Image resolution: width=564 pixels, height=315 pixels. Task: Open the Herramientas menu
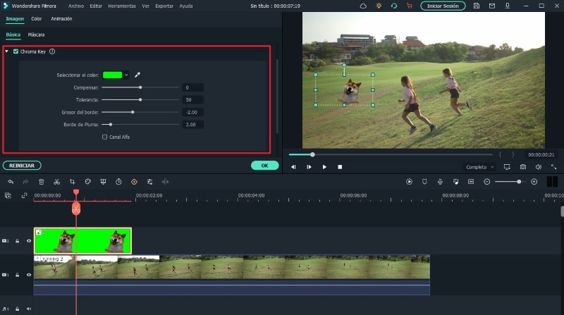click(122, 6)
